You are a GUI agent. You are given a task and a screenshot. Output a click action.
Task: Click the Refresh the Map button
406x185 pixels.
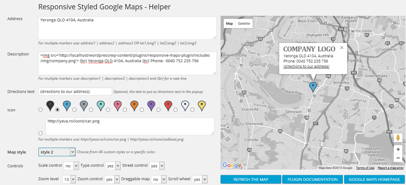pos(251,179)
